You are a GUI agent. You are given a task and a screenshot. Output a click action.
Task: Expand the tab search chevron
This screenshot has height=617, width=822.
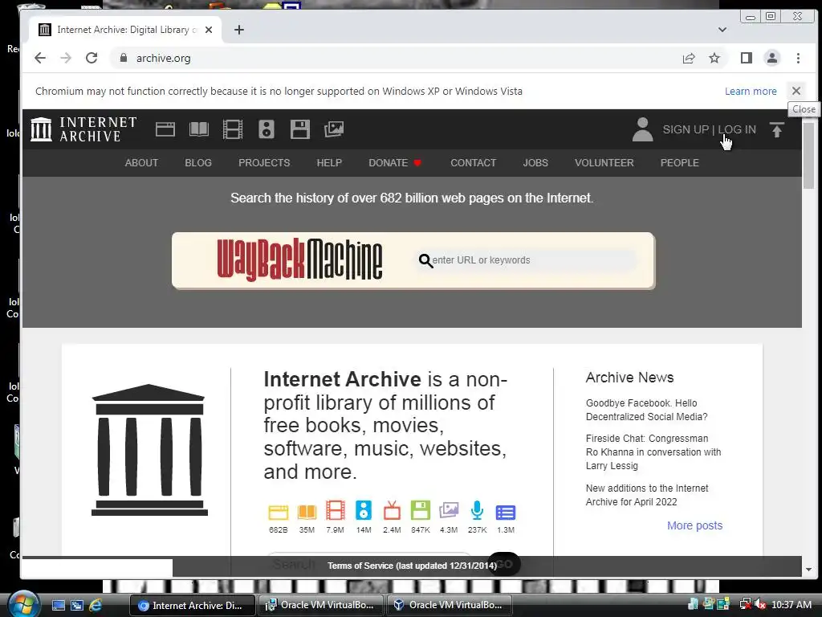point(722,30)
